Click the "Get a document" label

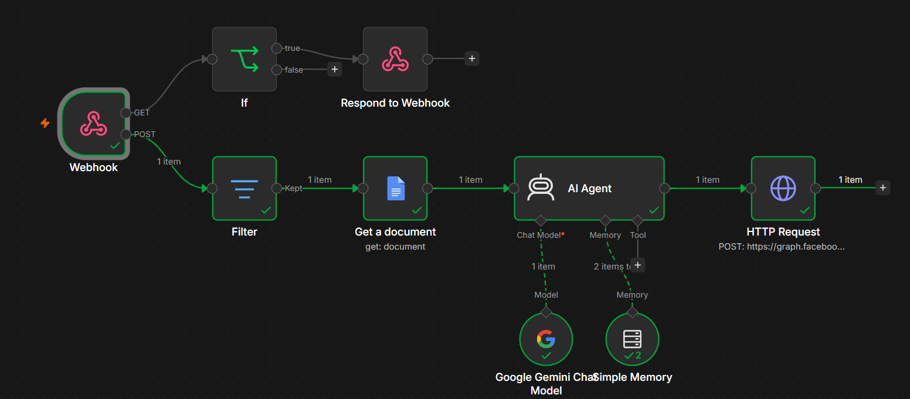(x=395, y=231)
